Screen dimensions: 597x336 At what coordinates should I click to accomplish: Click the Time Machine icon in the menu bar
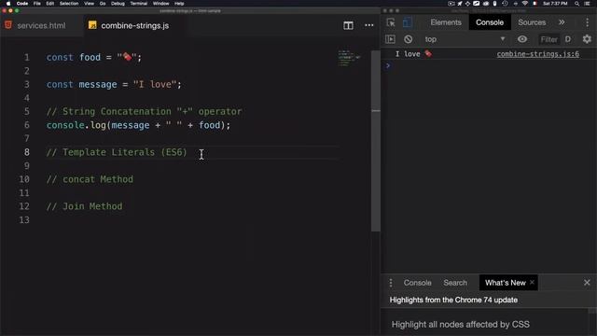pos(505,4)
